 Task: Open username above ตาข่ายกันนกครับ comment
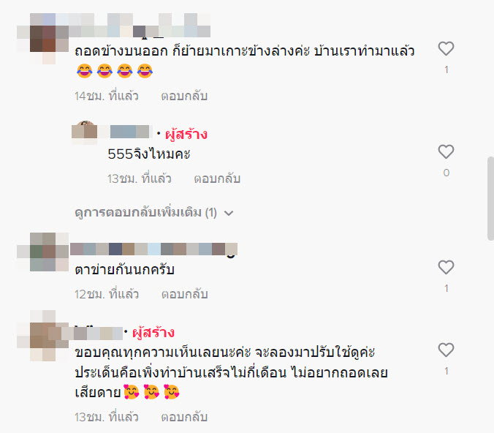153,249
